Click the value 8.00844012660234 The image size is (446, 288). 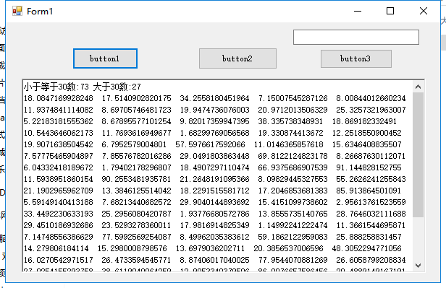(x=371, y=98)
